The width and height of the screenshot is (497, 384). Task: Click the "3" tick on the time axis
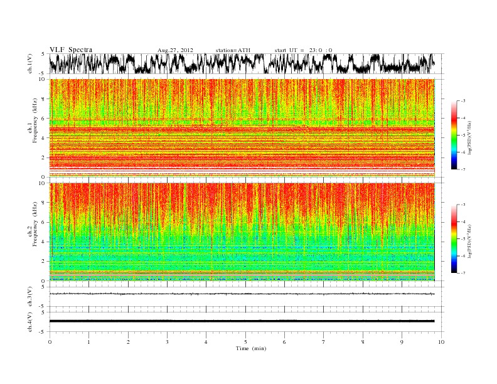point(167,342)
